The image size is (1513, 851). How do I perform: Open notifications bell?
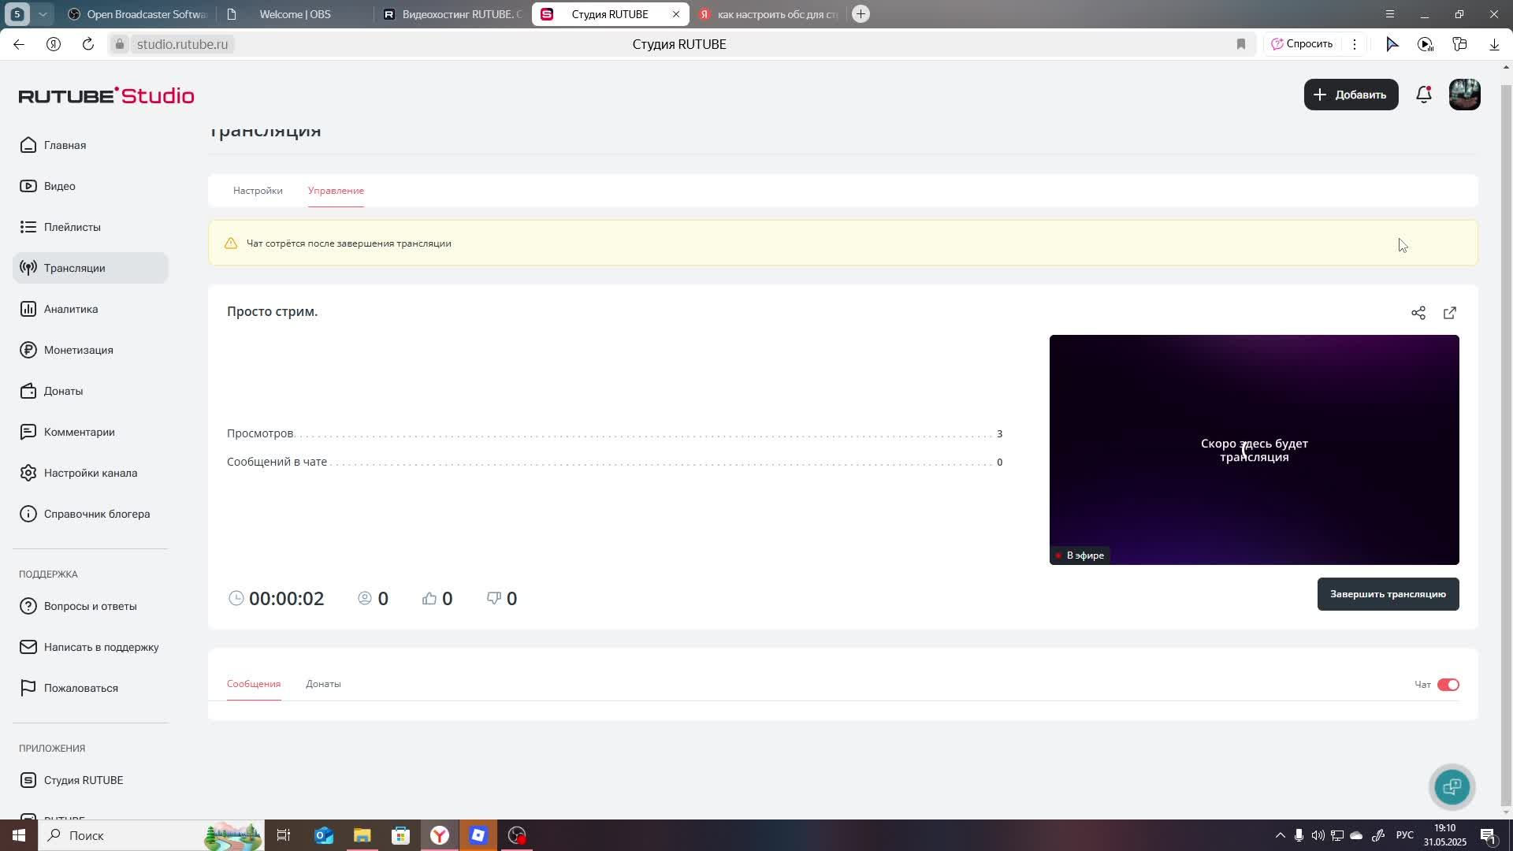coord(1423,95)
